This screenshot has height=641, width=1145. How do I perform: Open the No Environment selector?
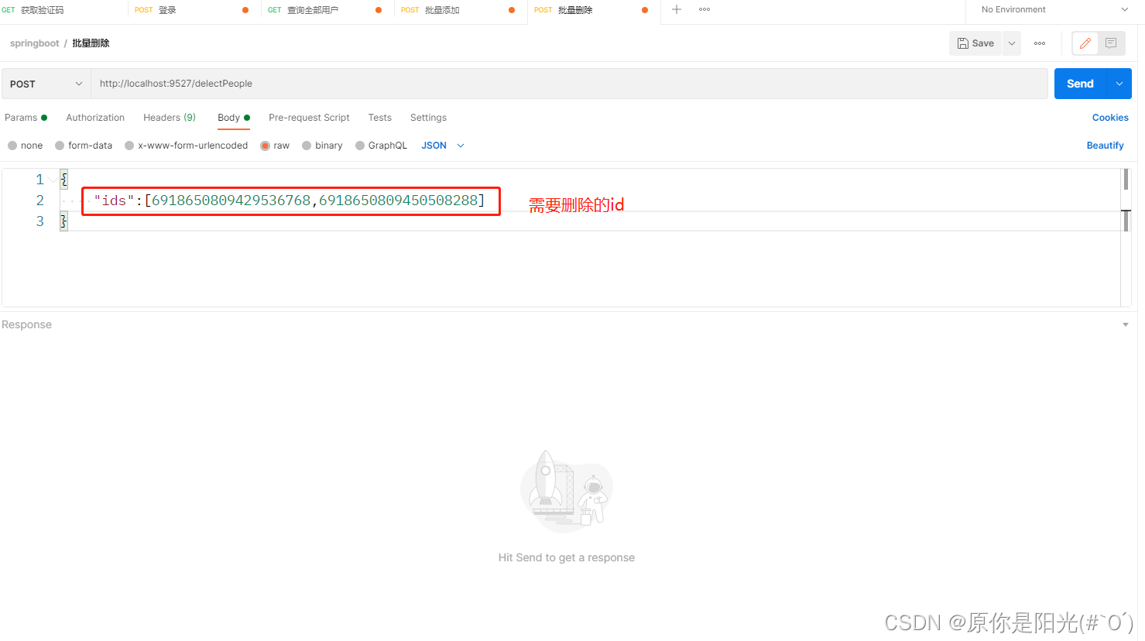point(1054,10)
